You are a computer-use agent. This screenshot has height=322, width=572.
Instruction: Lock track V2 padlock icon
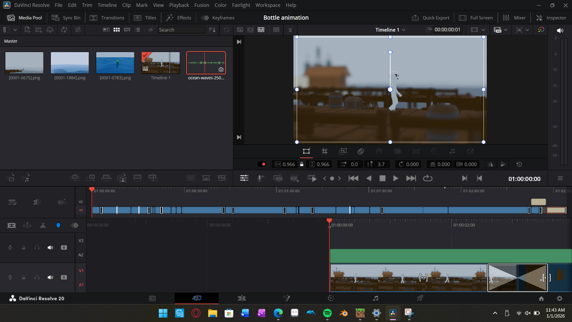(x=24, y=247)
